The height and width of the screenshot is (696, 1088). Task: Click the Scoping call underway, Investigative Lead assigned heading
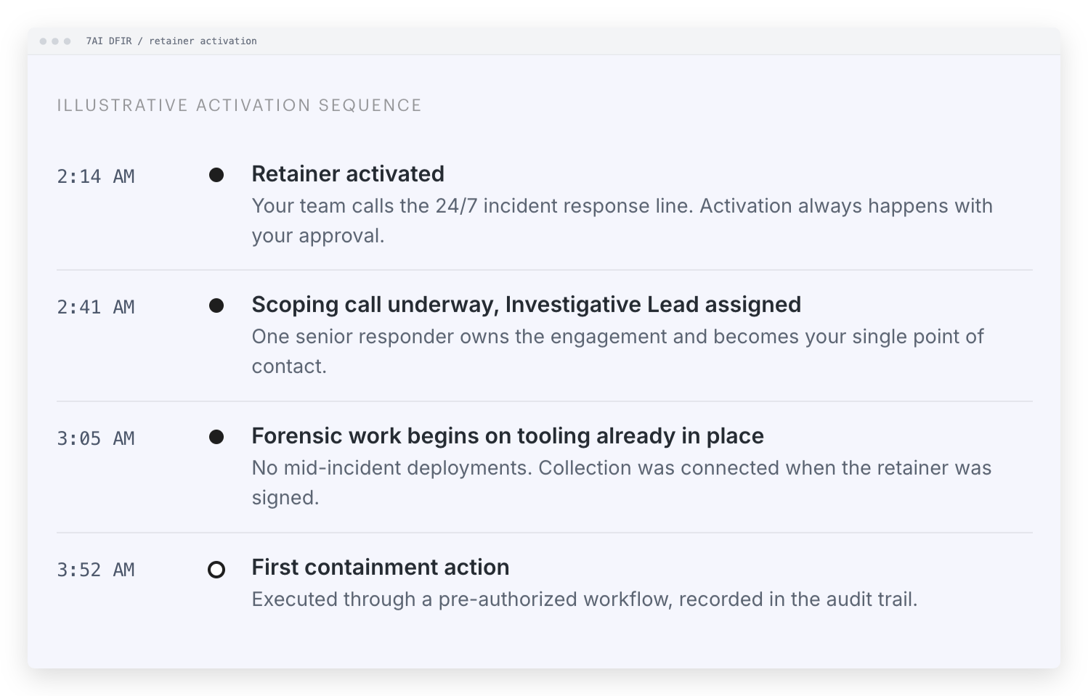click(527, 305)
